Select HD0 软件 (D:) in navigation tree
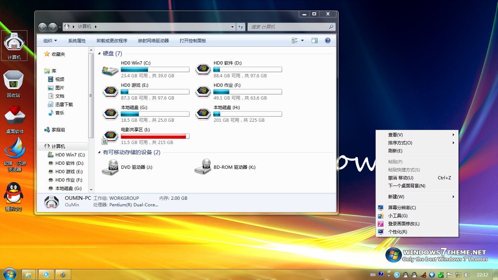 click(x=66, y=163)
